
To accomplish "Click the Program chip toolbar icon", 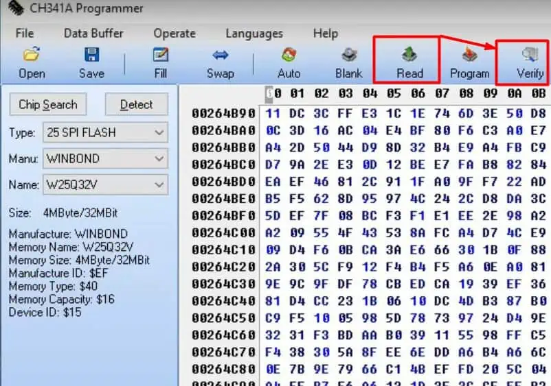I will (469, 55).
